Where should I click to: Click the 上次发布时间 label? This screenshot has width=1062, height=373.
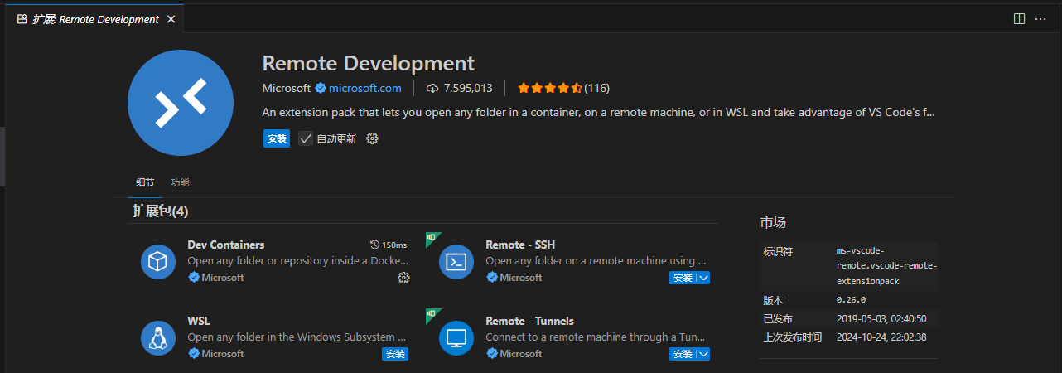[793, 337]
